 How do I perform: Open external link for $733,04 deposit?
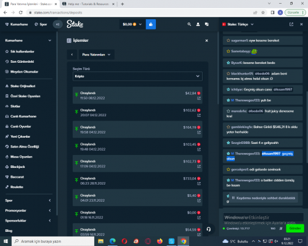point(199,183)
